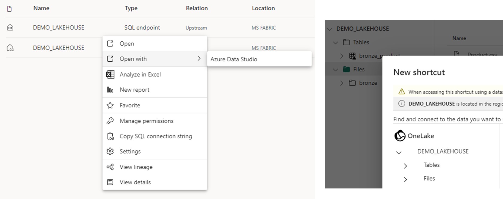Choose Open from the context menu
This screenshot has width=503, height=199.
click(155, 44)
